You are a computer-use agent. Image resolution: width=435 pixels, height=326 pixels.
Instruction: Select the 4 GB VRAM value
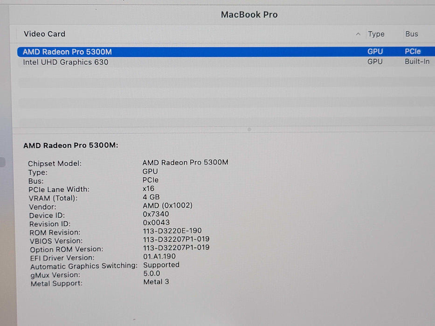(152, 197)
